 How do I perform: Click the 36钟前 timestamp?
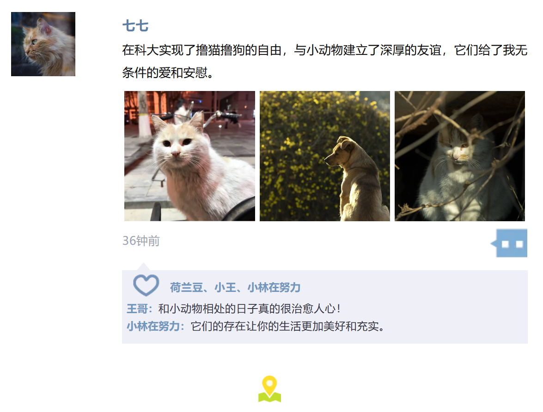[x=141, y=241]
